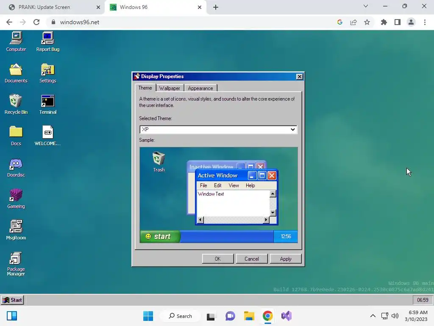Click the Display Properties title icon

137,76
